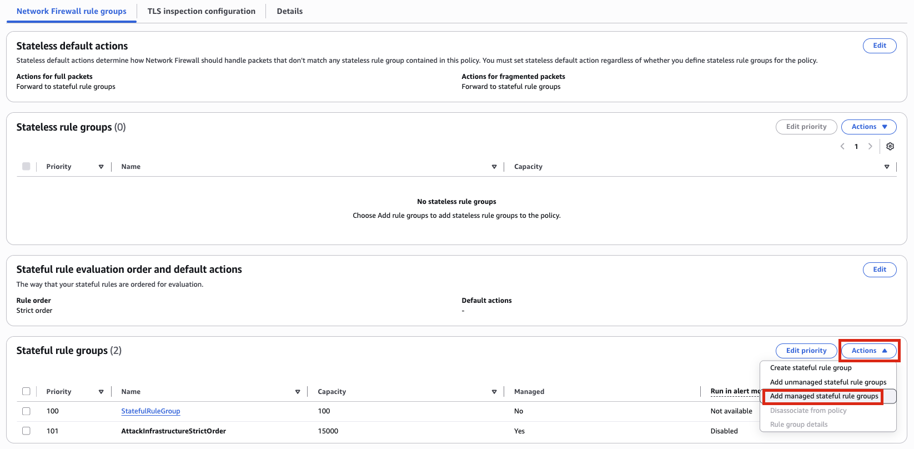
Task: Open the StatefulRuleGroup link
Action: tap(150, 411)
